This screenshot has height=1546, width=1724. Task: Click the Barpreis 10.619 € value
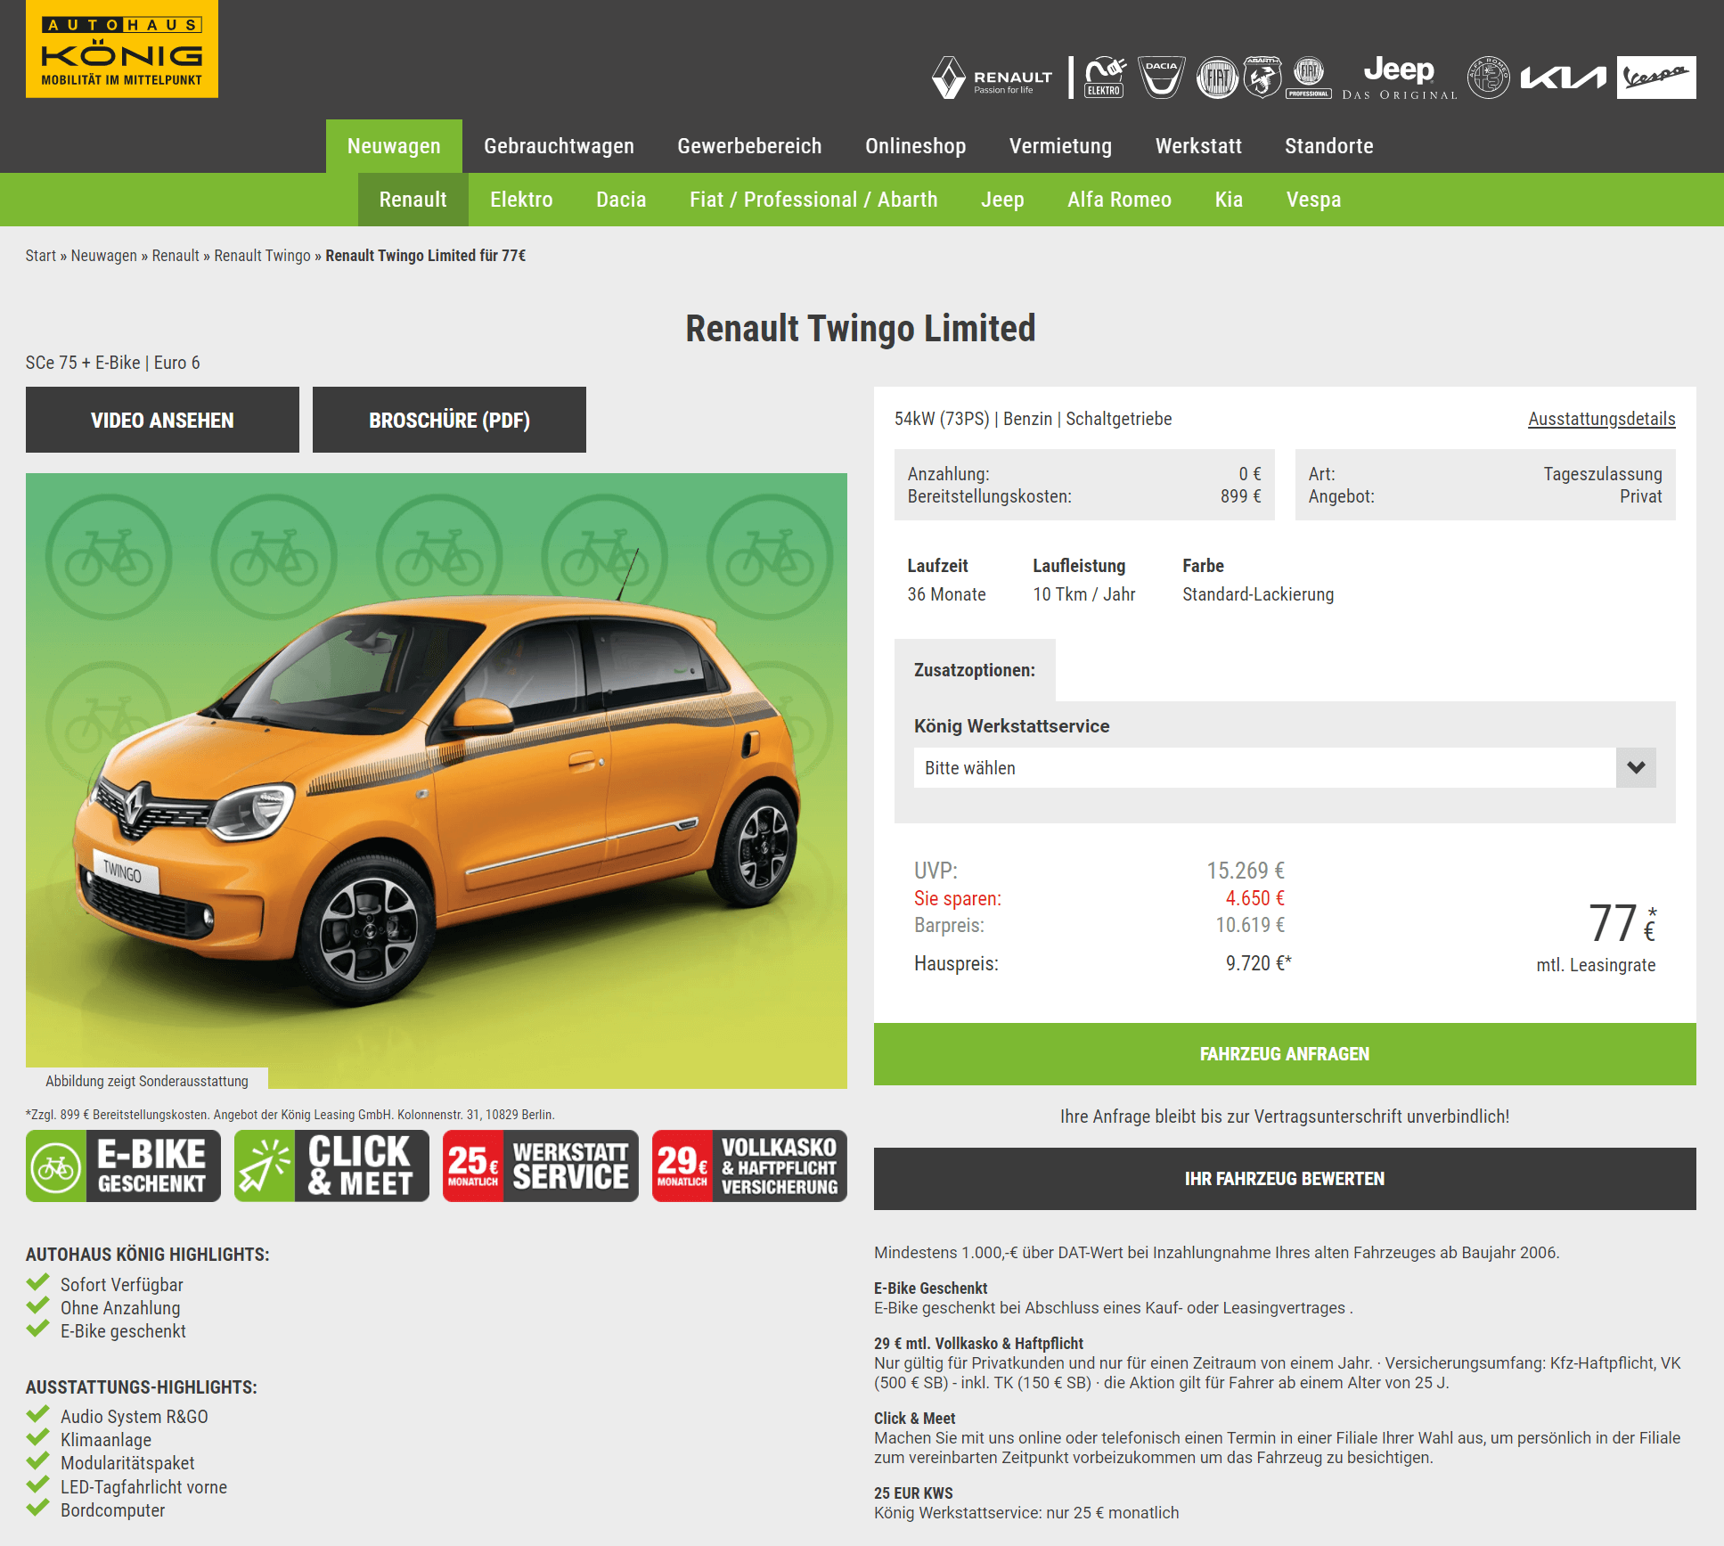1250,925
